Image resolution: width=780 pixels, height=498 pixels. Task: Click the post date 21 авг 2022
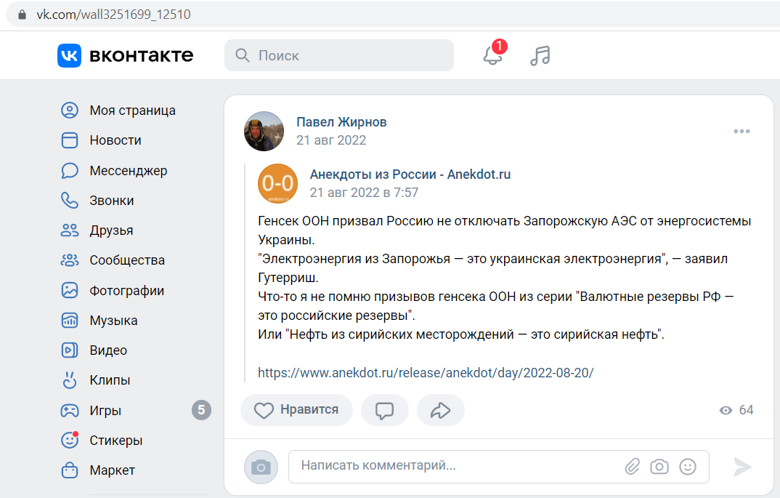tap(331, 140)
